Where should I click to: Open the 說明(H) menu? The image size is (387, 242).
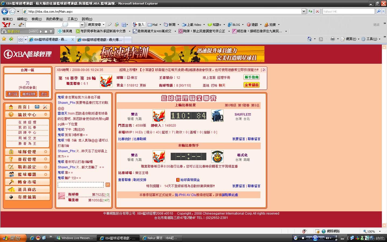click(87, 19)
